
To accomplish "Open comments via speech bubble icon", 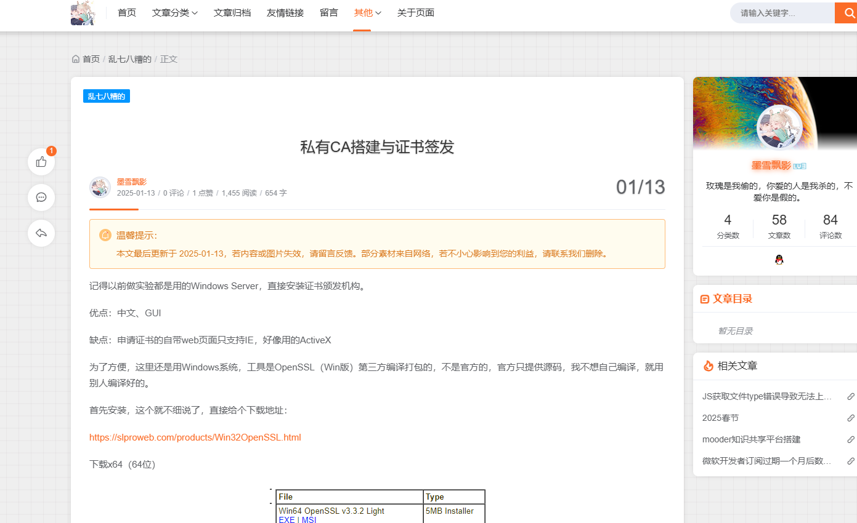I will click(x=41, y=198).
